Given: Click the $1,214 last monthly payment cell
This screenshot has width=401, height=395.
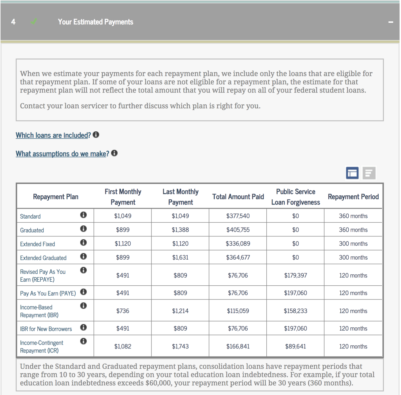Looking at the screenshot, I should 180,311.
